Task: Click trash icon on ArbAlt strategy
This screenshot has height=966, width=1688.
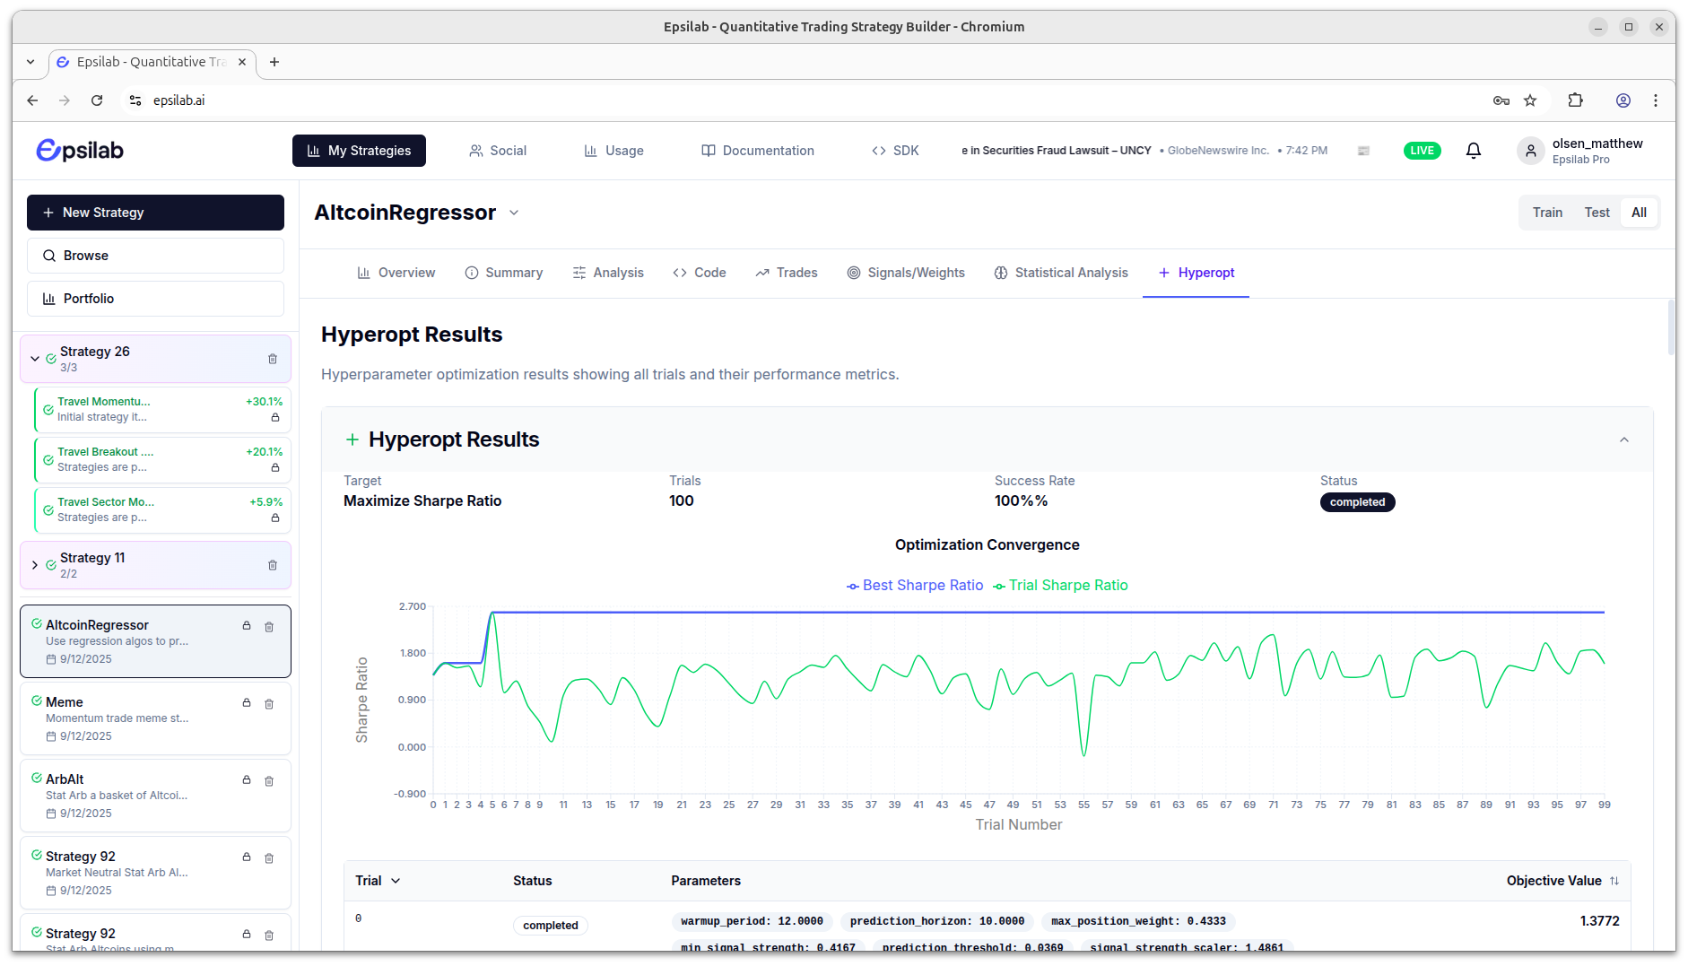Action: (x=269, y=781)
